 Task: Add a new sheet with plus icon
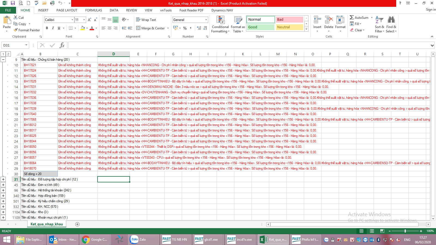(77, 224)
